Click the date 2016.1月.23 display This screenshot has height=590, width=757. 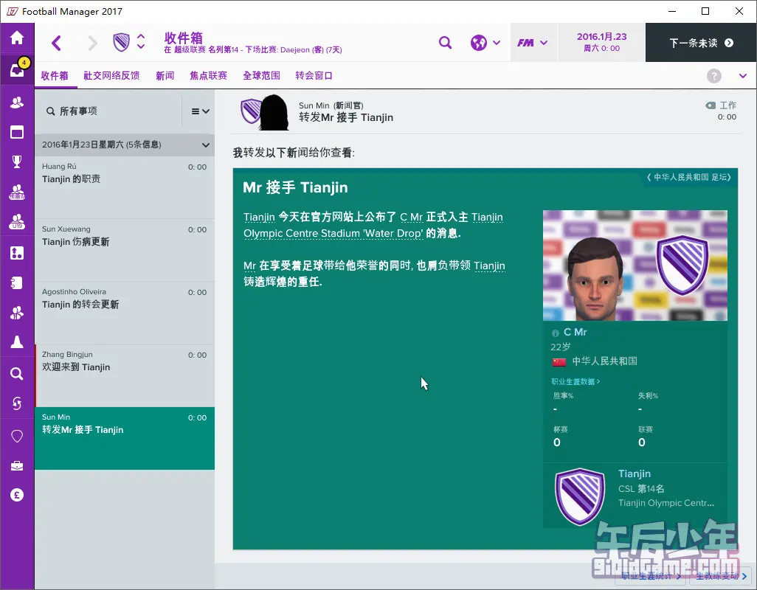coord(601,37)
